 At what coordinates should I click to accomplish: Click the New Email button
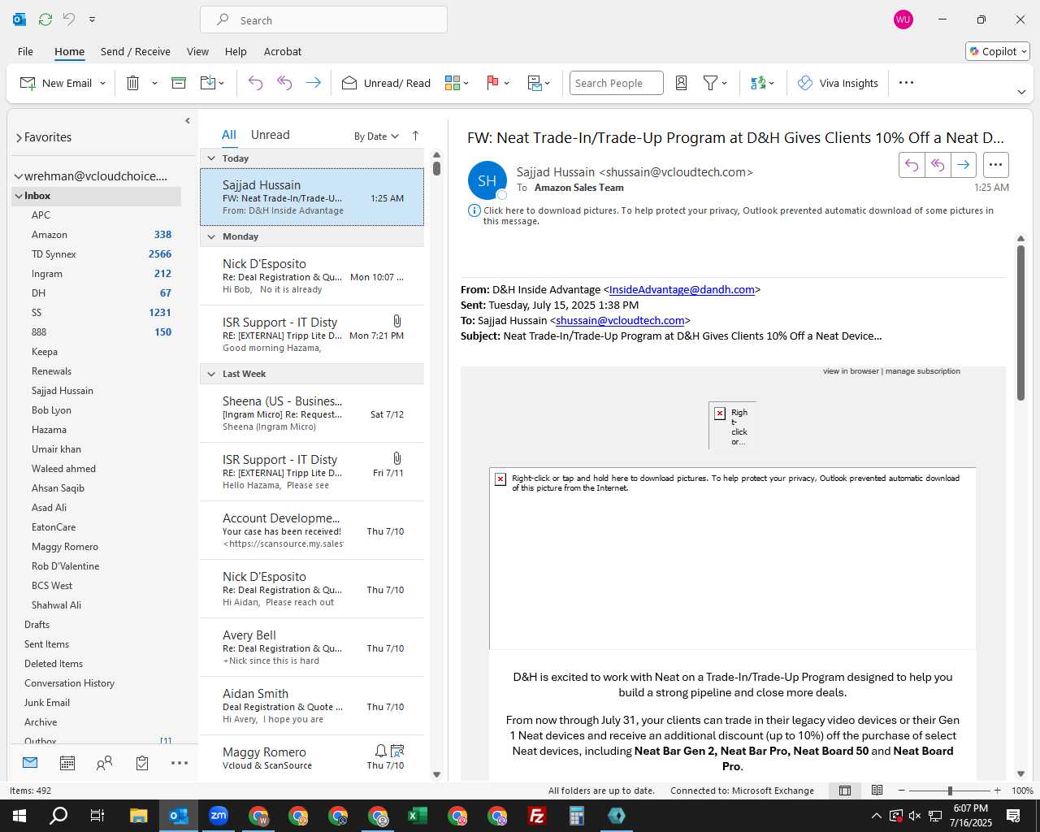(56, 83)
